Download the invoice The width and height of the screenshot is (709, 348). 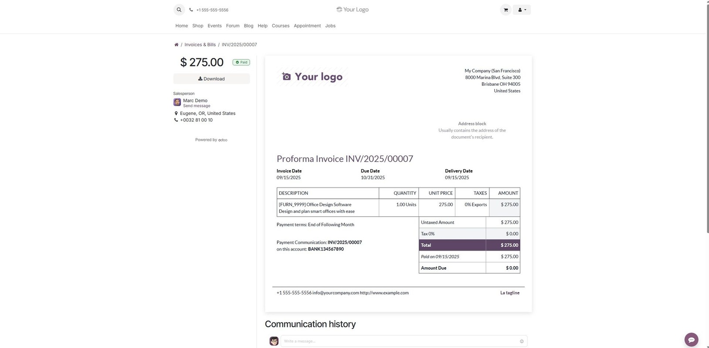tap(211, 79)
